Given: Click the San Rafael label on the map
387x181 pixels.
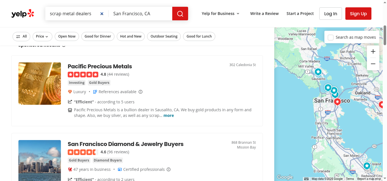Looking at the screenshot, I should pyautogui.click(x=309, y=49).
